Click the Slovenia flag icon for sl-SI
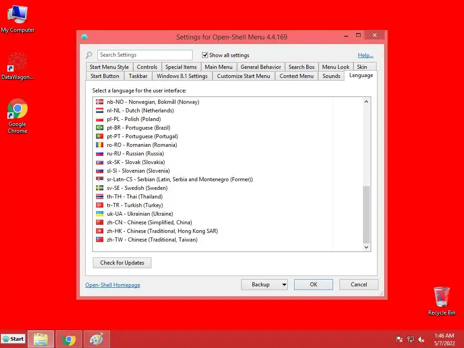Viewport: 464px width, 348px height. coord(100,171)
